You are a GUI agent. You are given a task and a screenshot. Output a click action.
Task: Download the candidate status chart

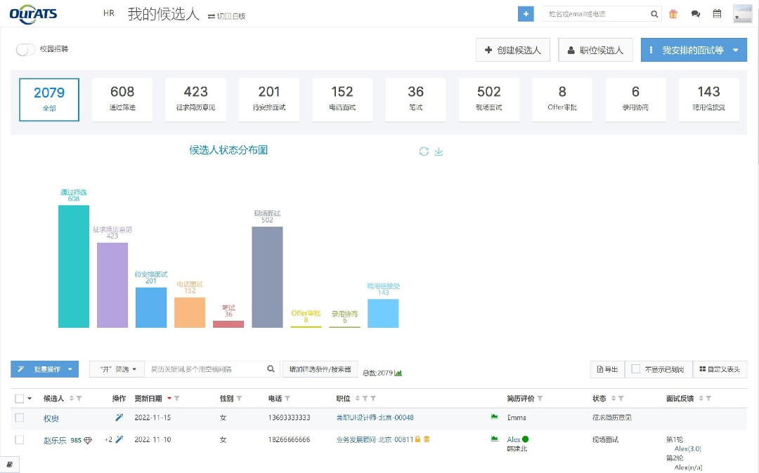pos(439,152)
